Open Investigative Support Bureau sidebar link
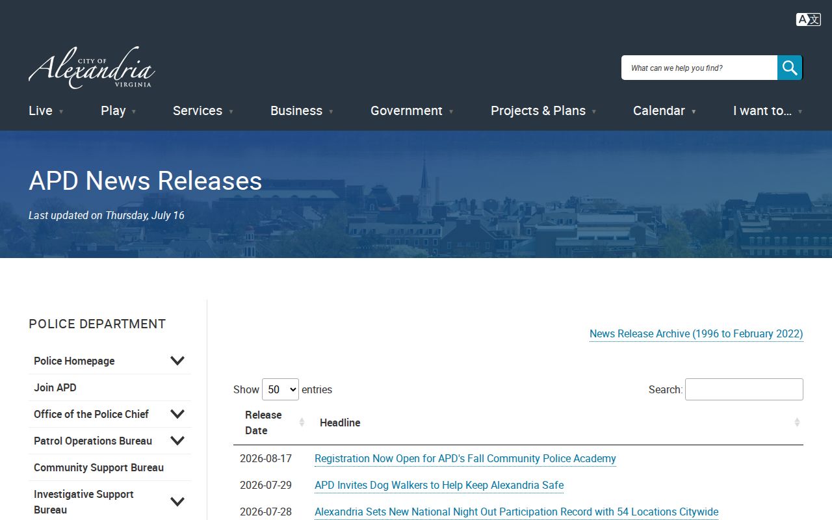The width and height of the screenshot is (832, 520). [x=84, y=502]
